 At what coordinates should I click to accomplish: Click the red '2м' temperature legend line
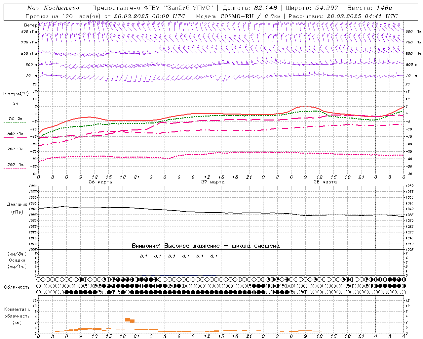15,107
